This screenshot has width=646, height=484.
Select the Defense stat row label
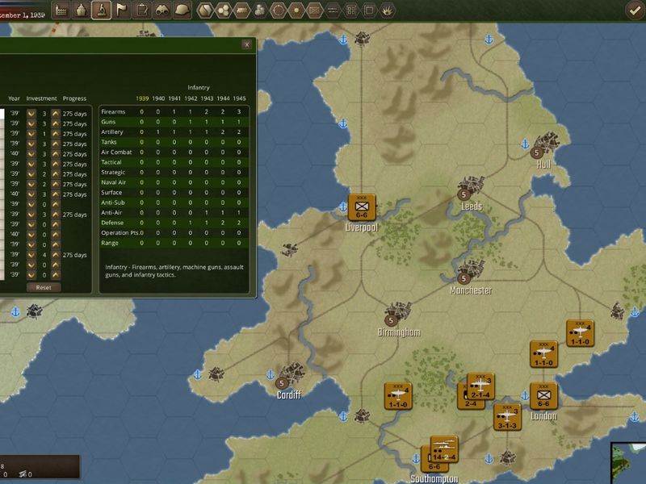pos(112,223)
